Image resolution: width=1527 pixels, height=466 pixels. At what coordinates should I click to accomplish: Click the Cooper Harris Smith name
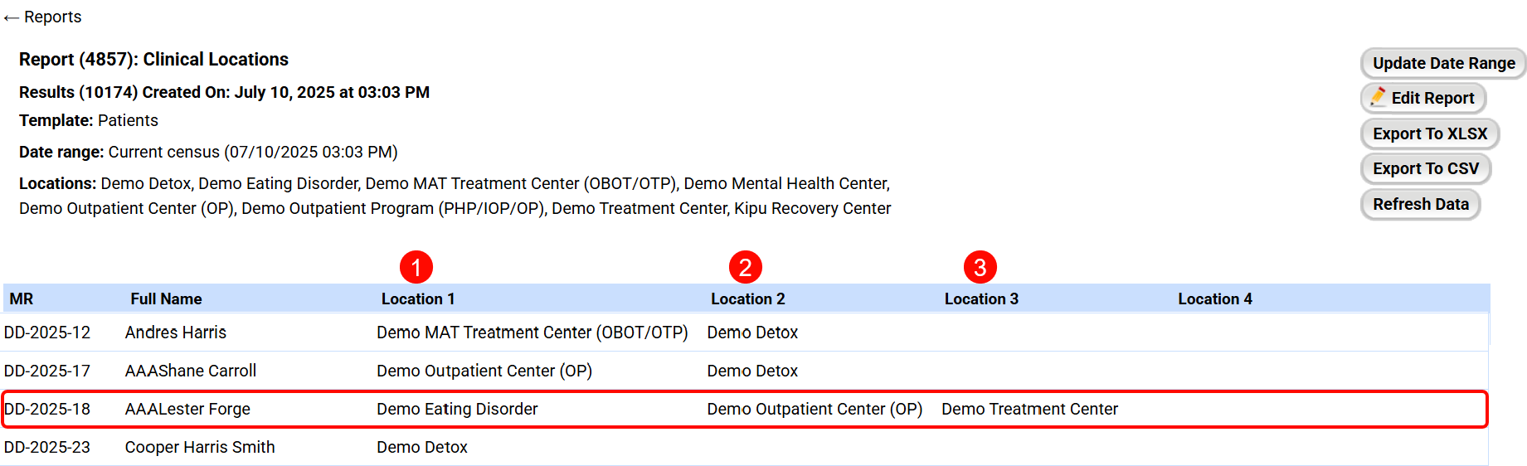pos(200,447)
